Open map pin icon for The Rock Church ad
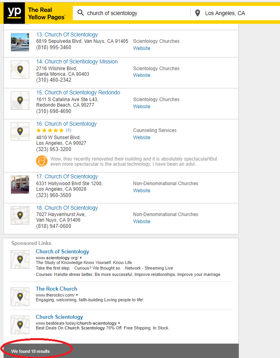This screenshot has height=358, width=280. 20,297
